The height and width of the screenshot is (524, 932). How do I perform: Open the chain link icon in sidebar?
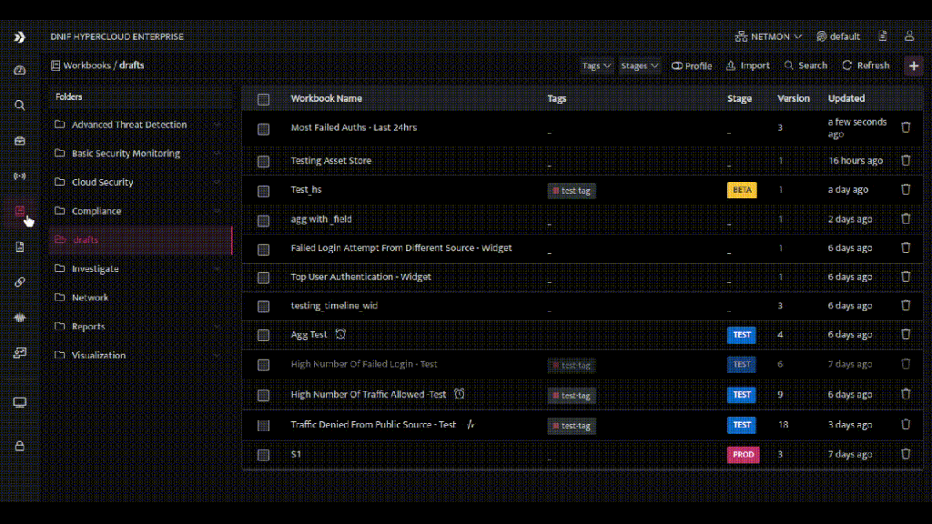pyautogui.click(x=20, y=282)
